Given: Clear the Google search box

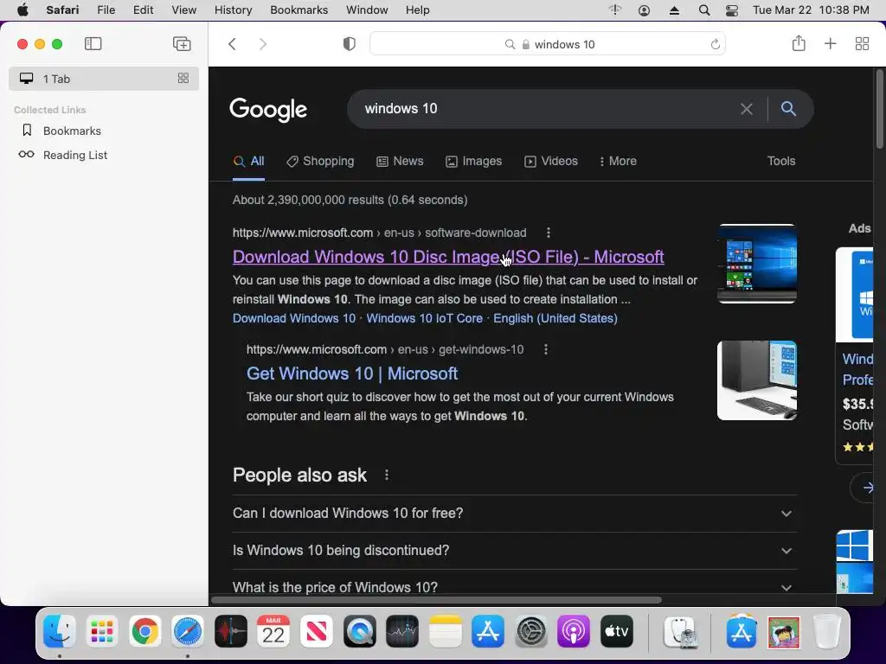Looking at the screenshot, I should [x=747, y=109].
